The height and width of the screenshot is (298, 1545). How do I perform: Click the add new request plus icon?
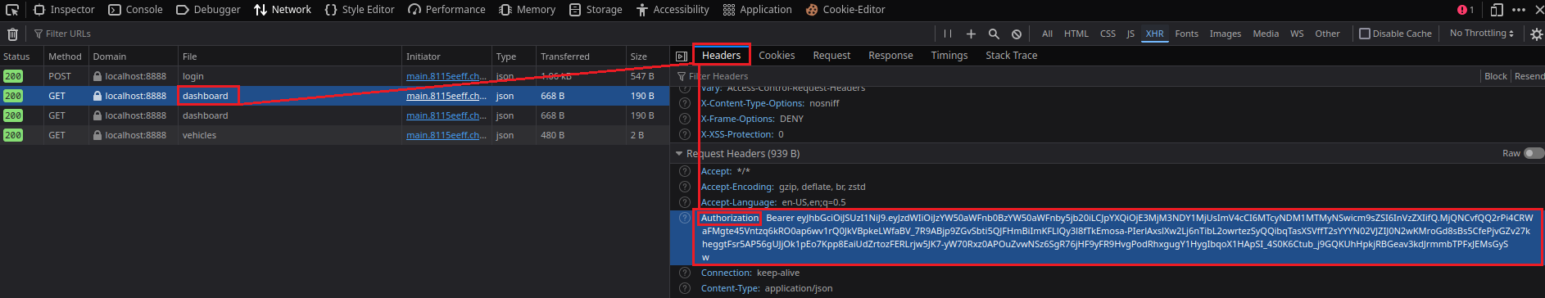(971, 34)
